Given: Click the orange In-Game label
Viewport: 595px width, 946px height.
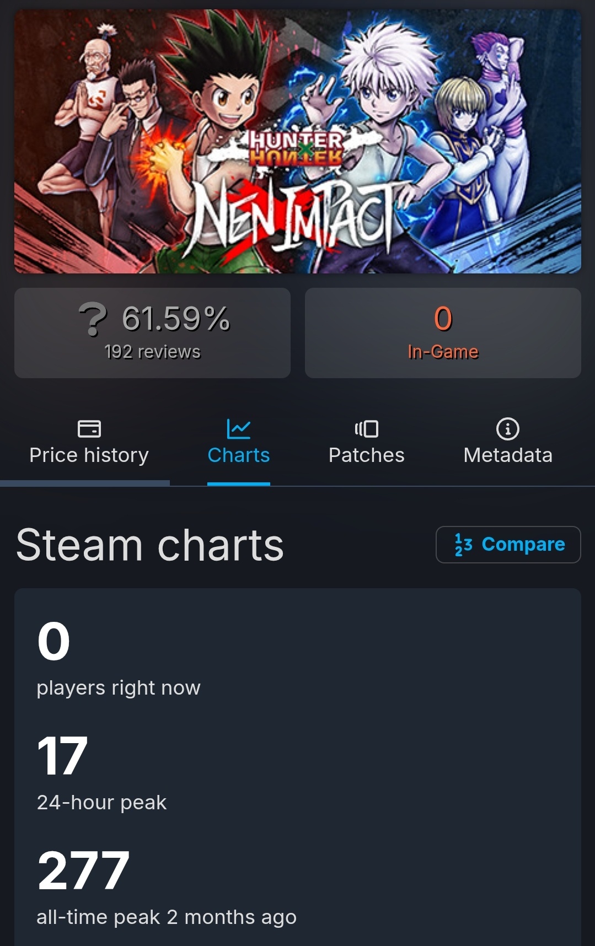Looking at the screenshot, I should [x=443, y=352].
